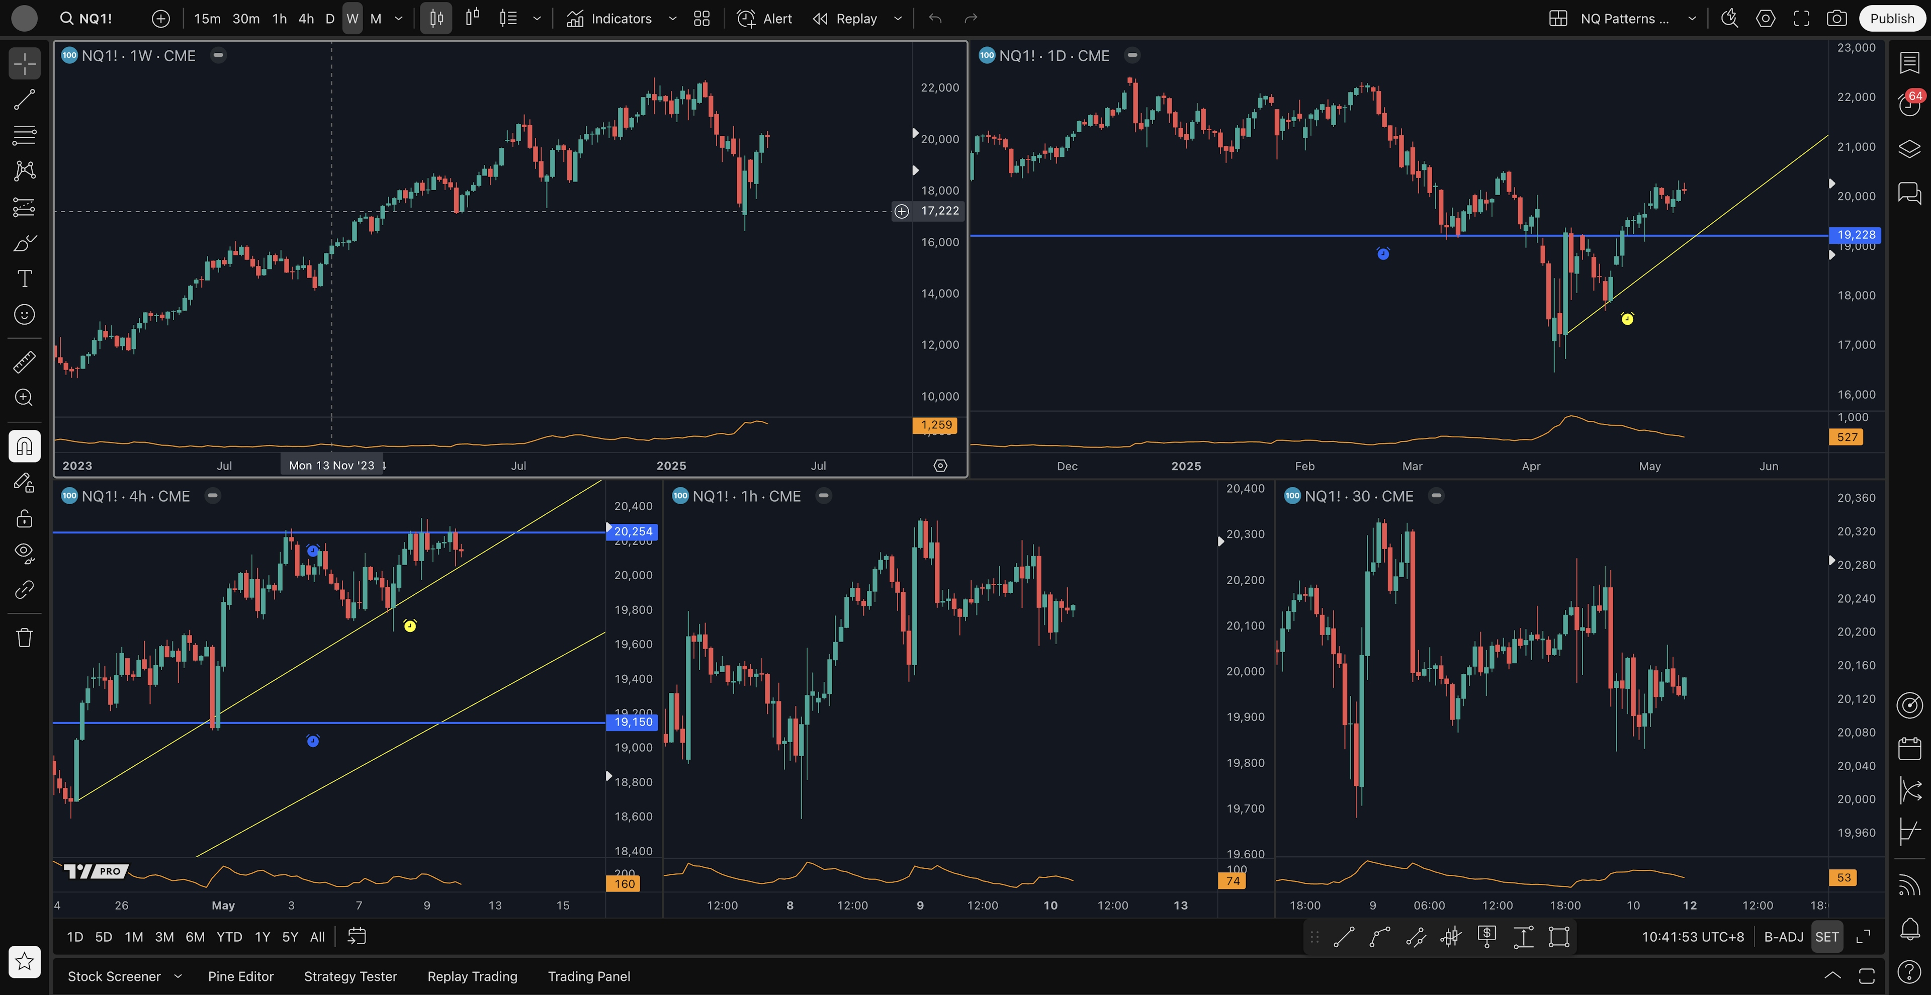Expand the Stock Screener dropdown chevron

click(x=178, y=976)
